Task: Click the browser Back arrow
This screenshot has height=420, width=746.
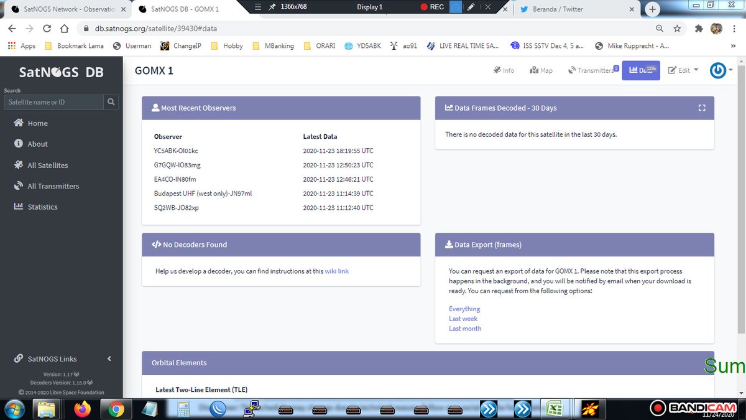Action: (x=12, y=29)
